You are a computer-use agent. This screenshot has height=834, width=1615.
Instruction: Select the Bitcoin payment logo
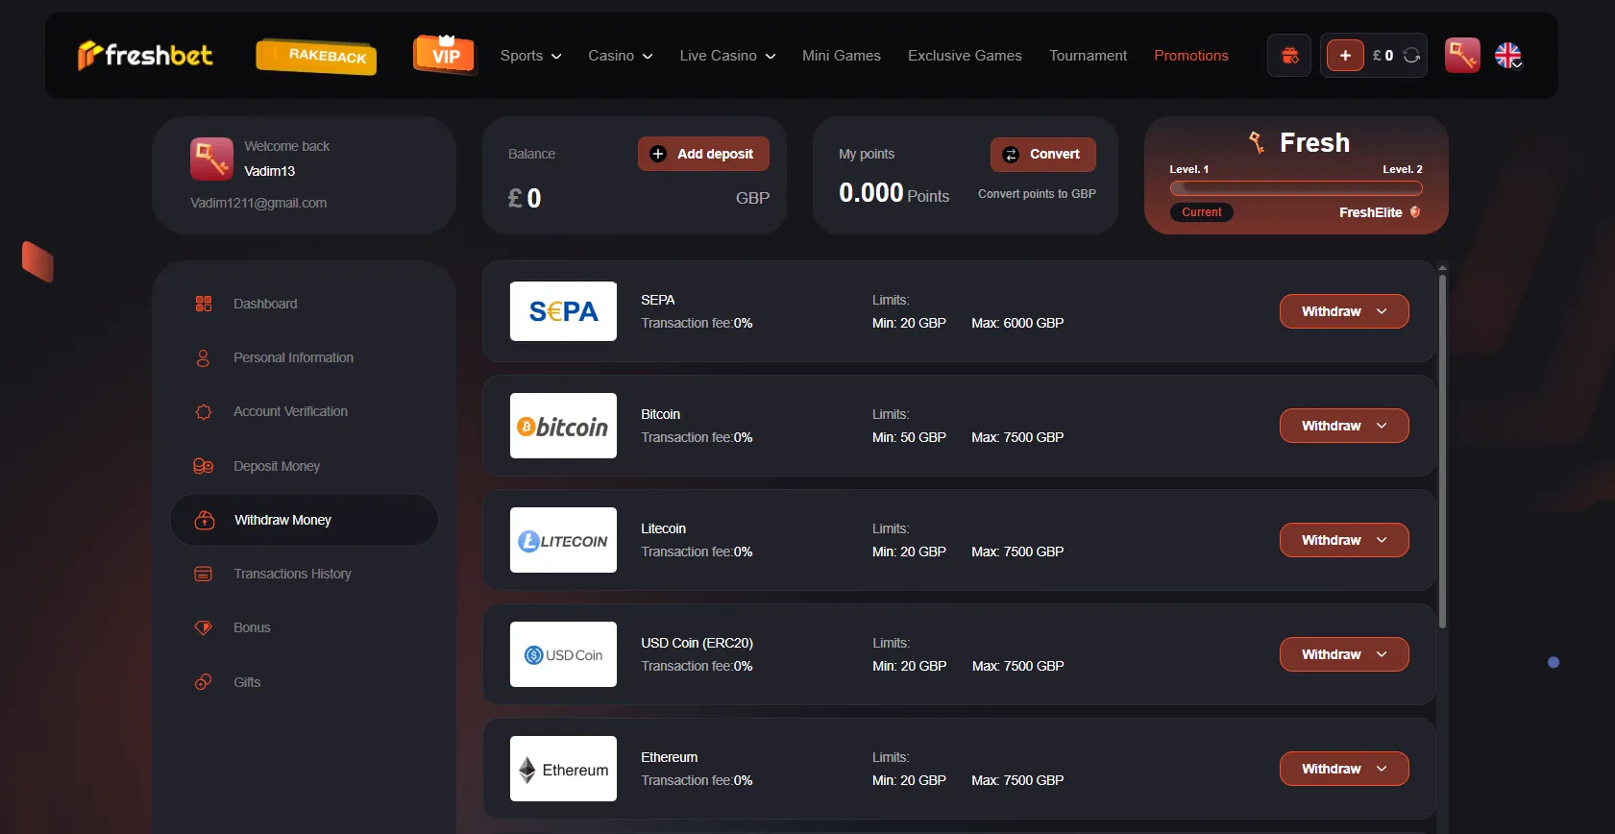[x=563, y=426]
